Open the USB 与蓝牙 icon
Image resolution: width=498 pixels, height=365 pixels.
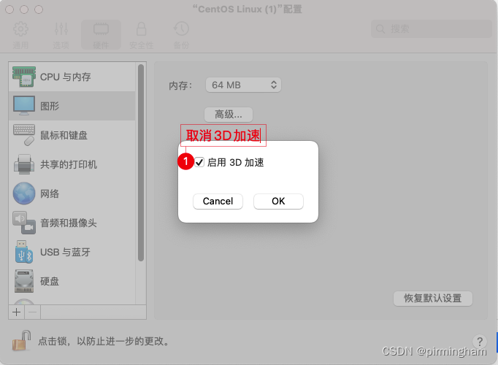[24, 252]
